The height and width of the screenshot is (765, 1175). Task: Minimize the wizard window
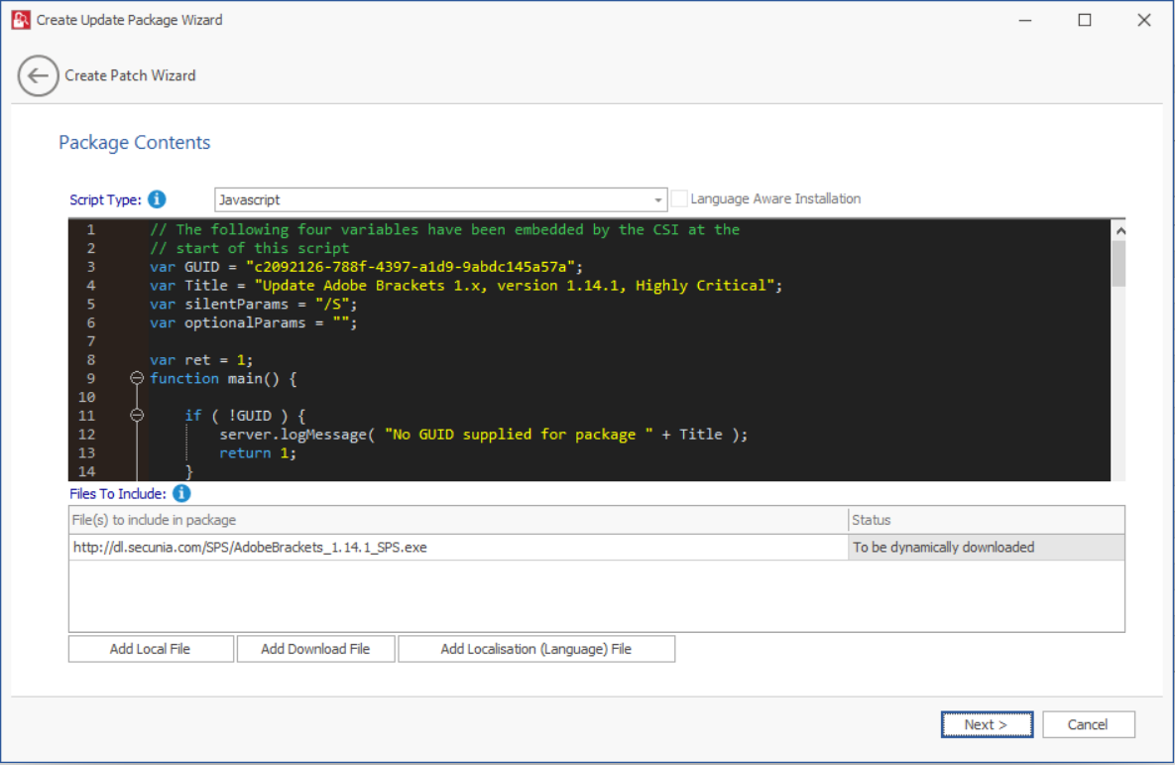(x=1025, y=20)
